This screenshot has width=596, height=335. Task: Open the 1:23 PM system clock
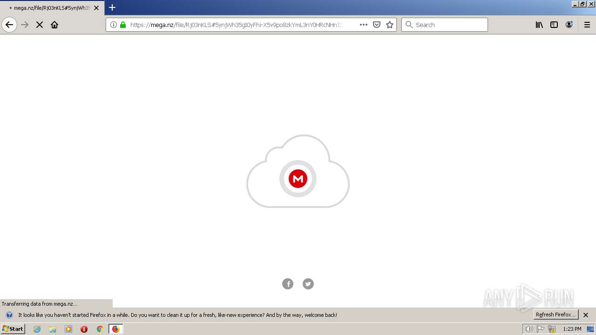coord(572,329)
